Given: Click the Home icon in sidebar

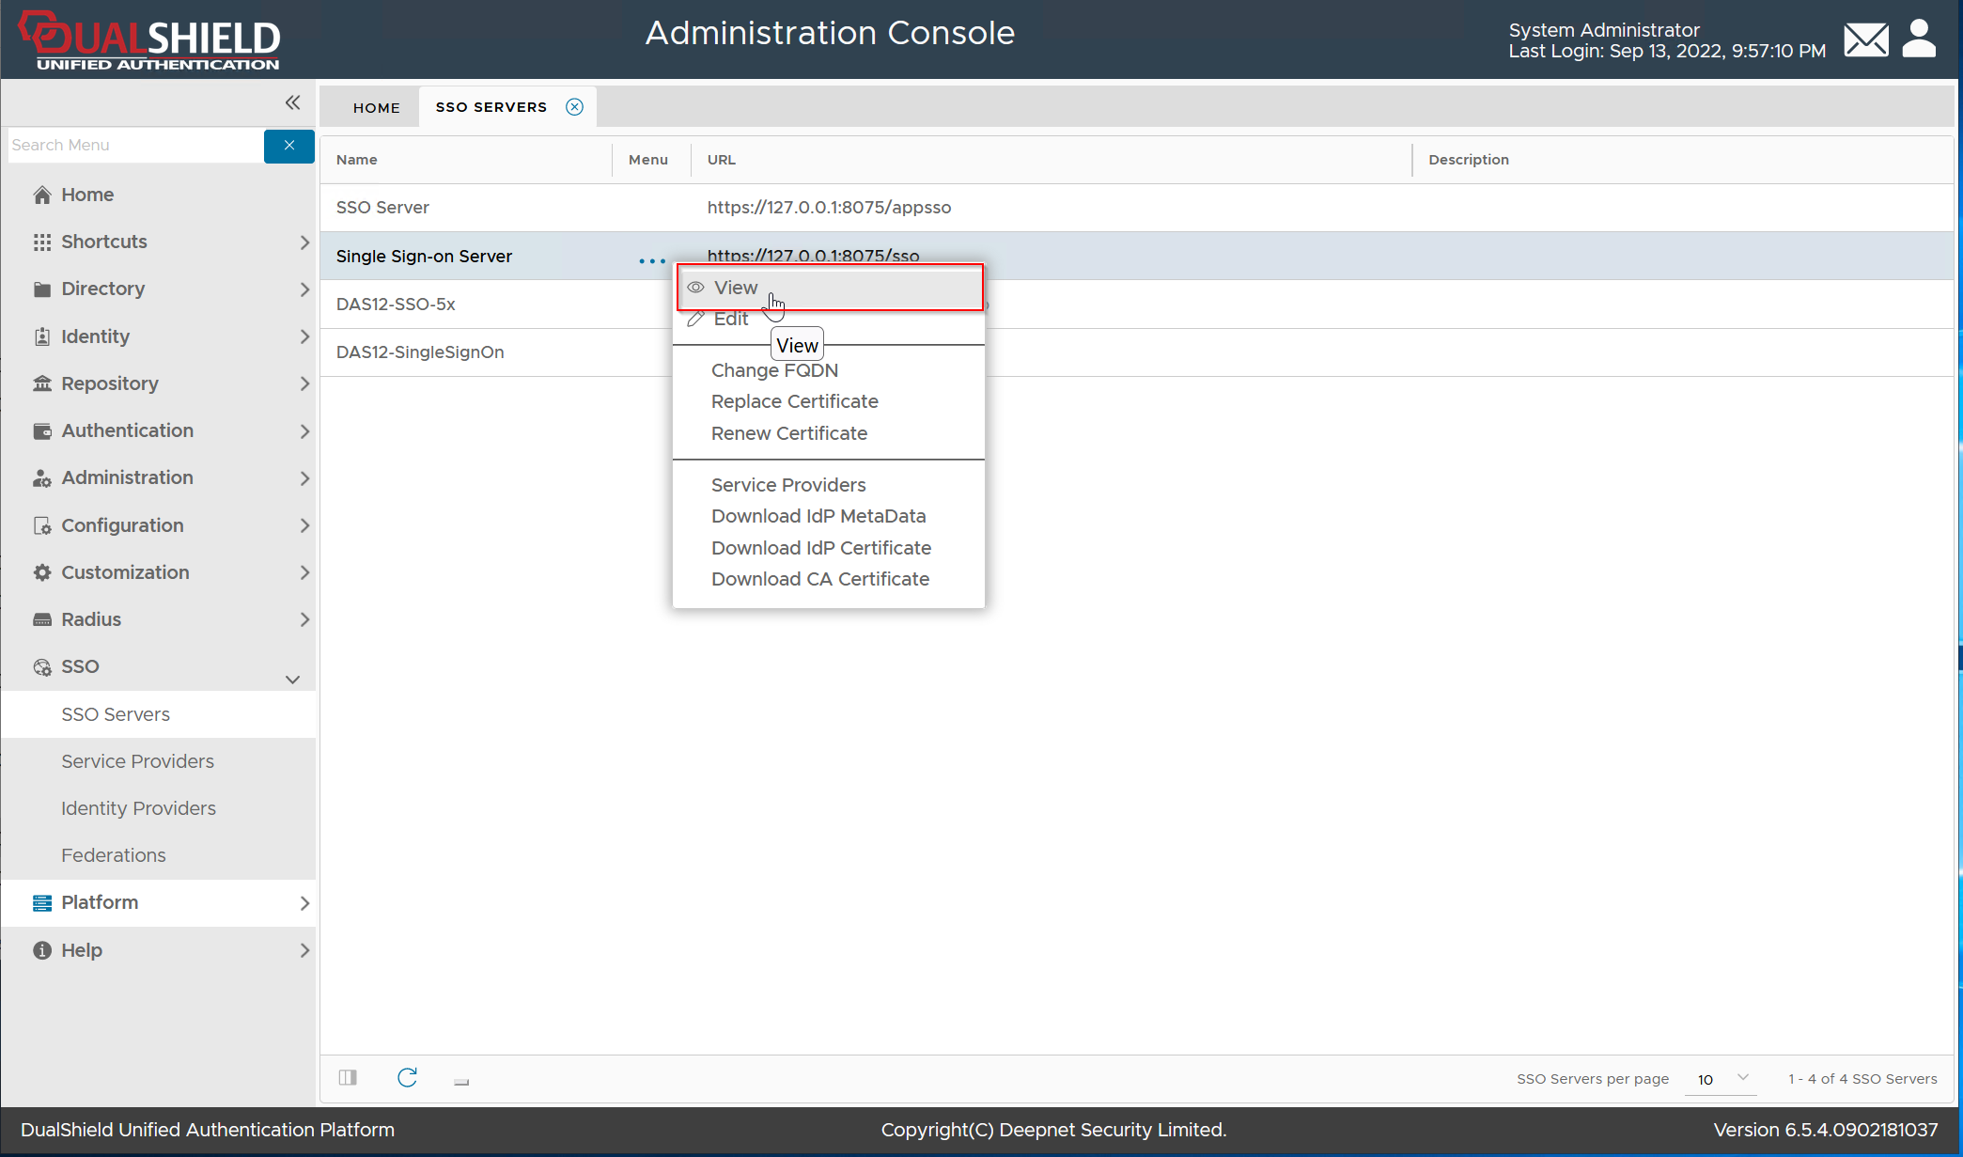Looking at the screenshot, I should click(42, 195).
